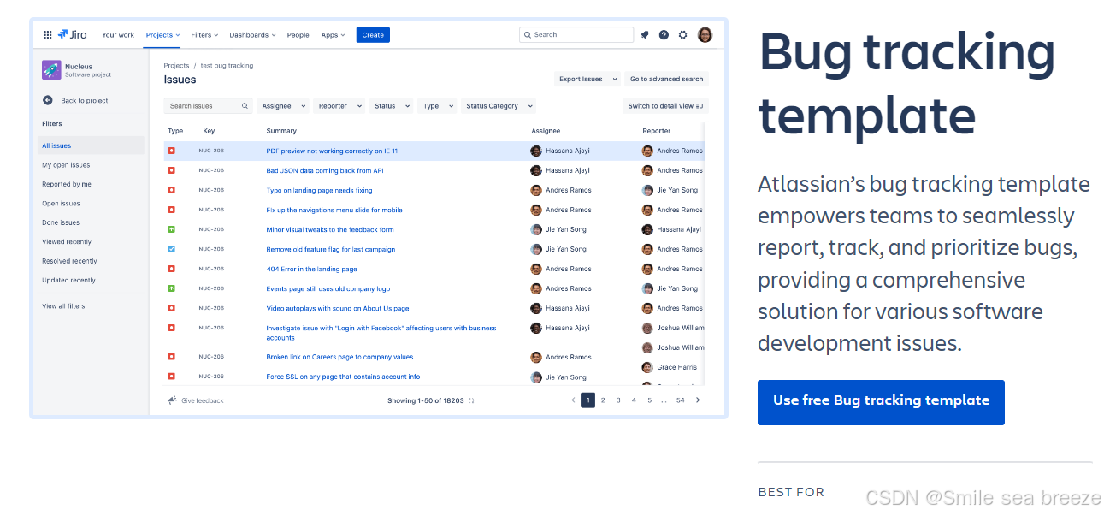Go to the next page chevron

pos(698,400)
